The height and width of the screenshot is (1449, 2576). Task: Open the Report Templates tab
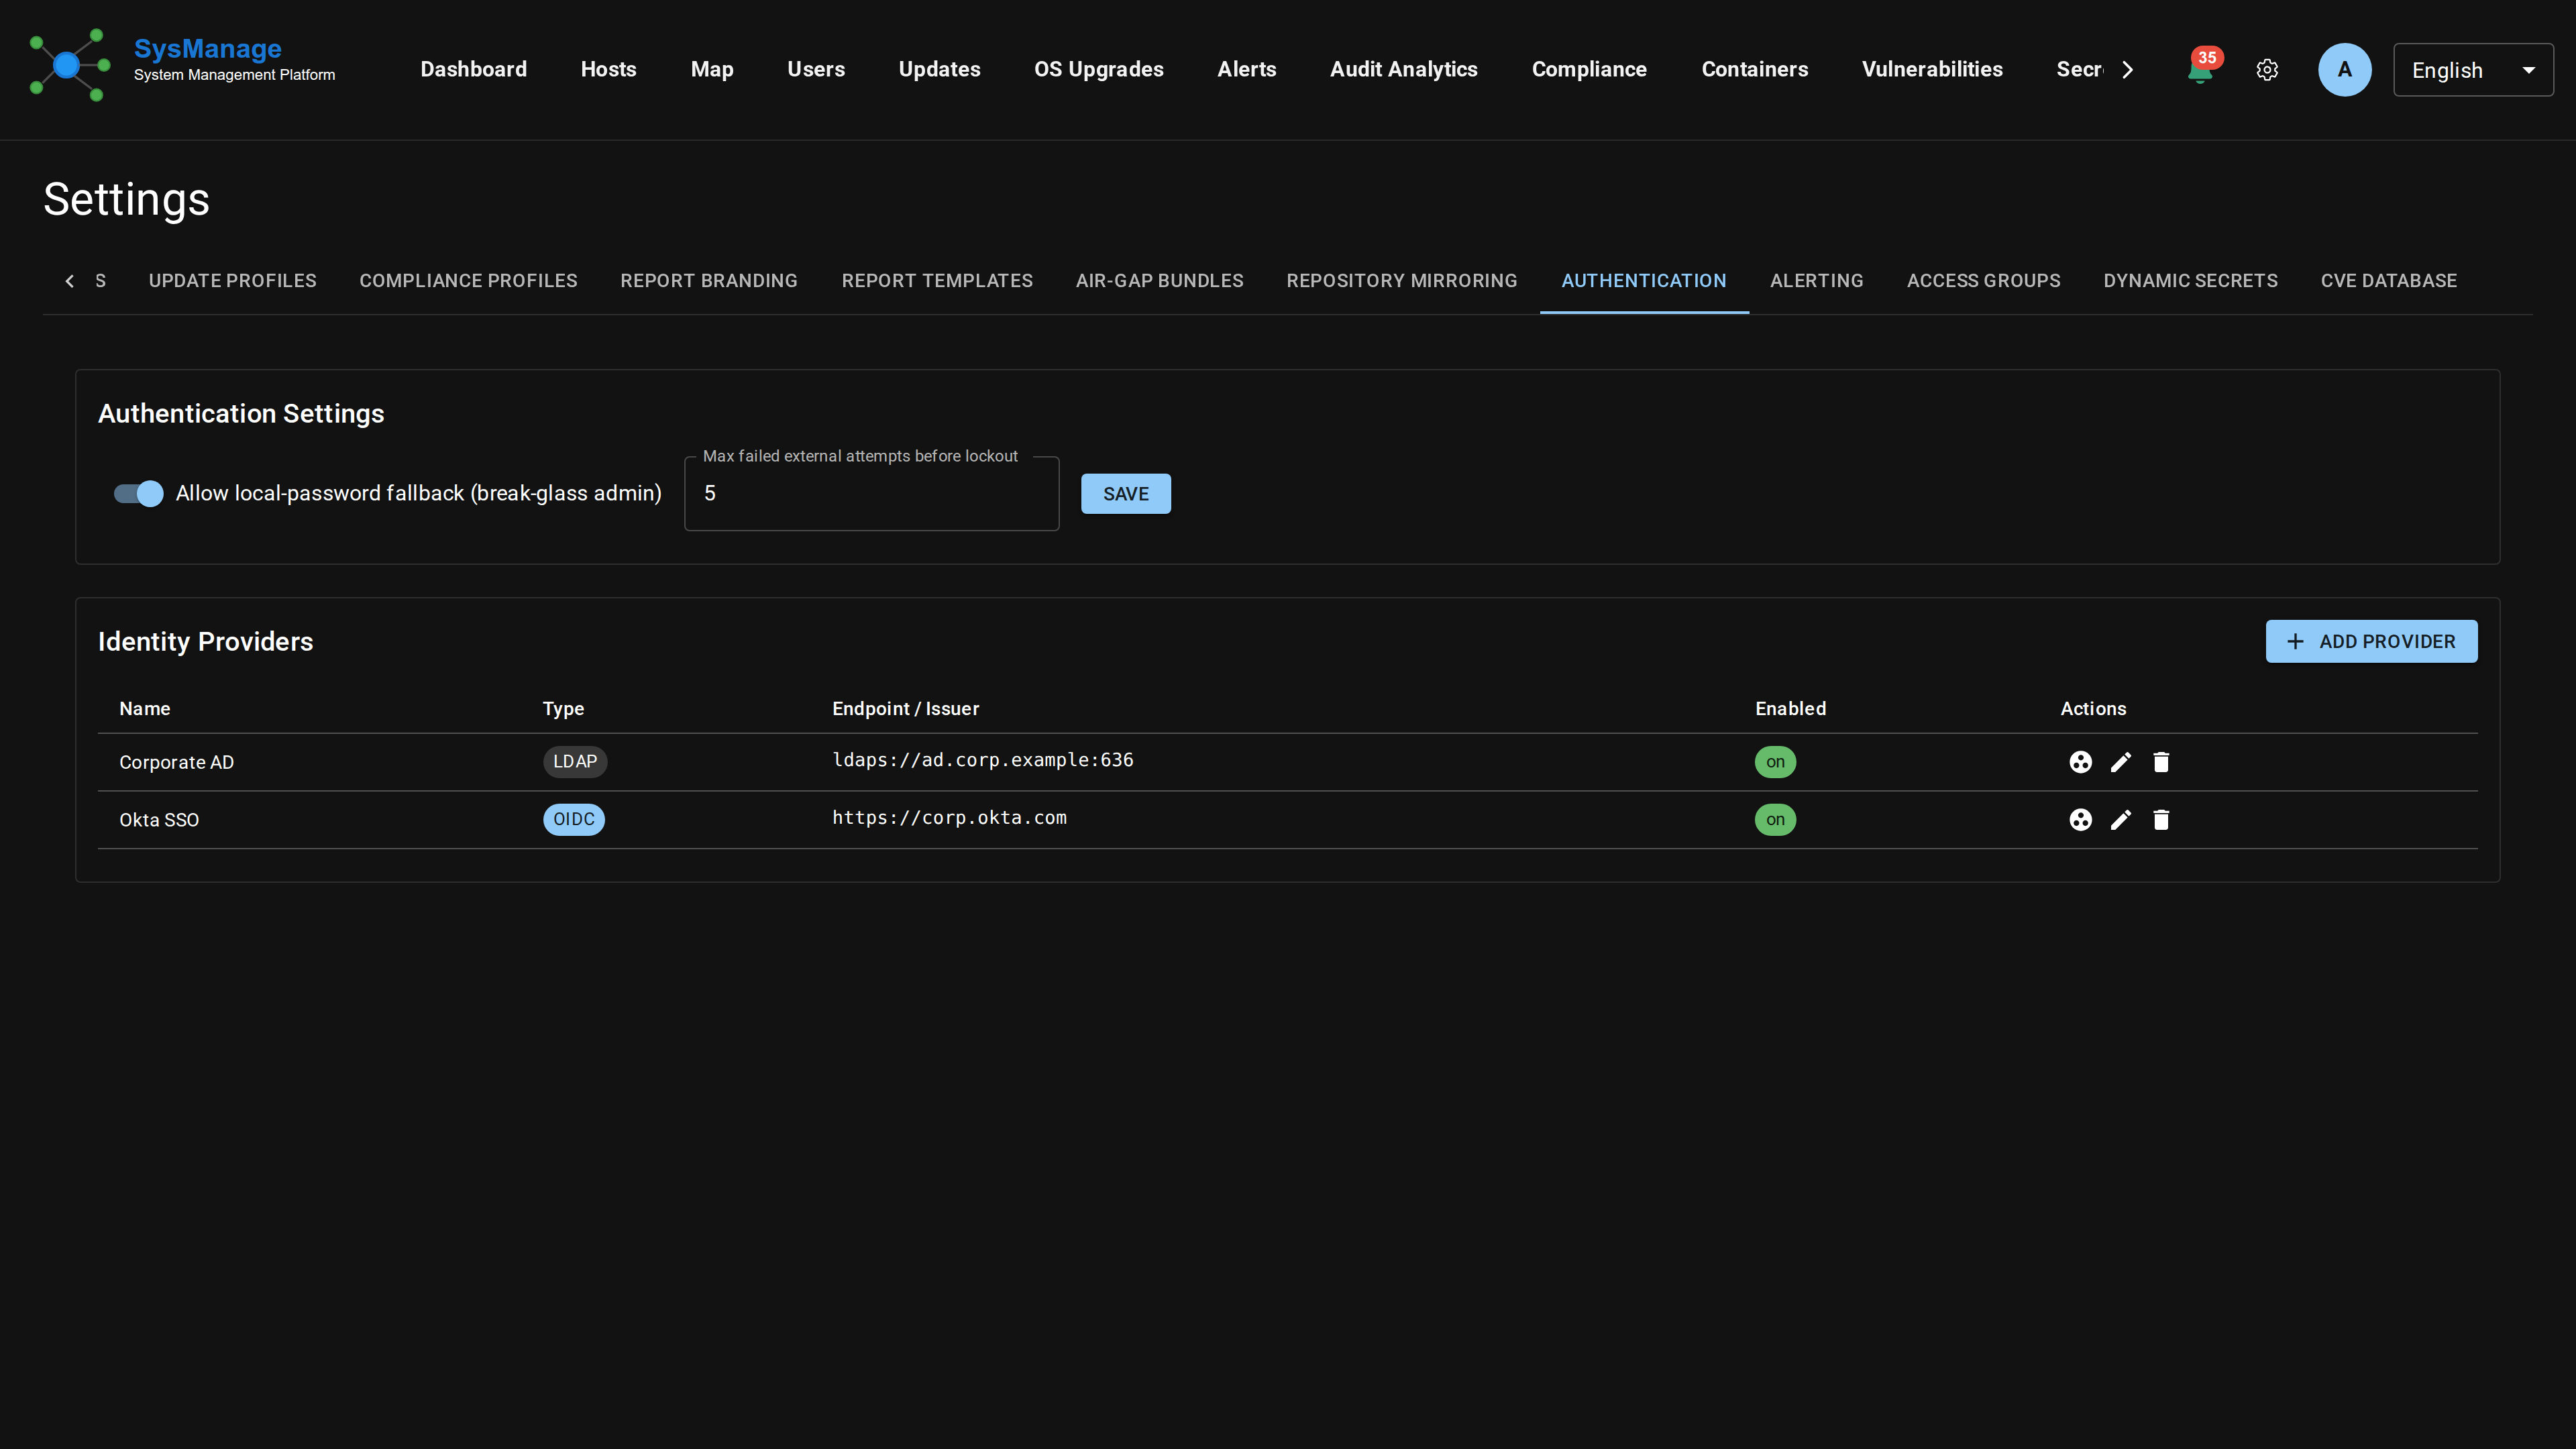pos(937,281)
